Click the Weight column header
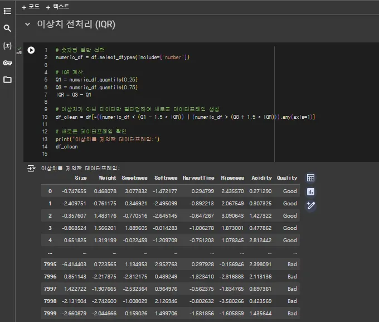The width and height of the screenshot is (379, 322). pos(108,178)
